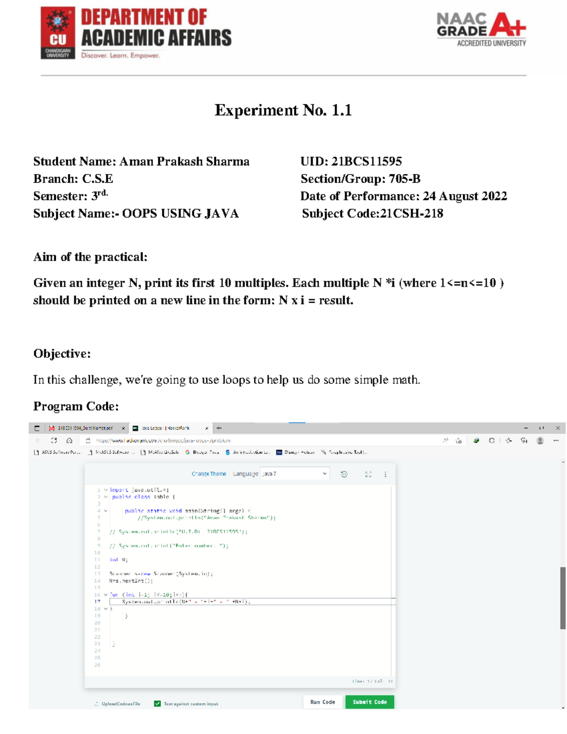
Task: Click the Run Code button
Action: click(322, 702)
